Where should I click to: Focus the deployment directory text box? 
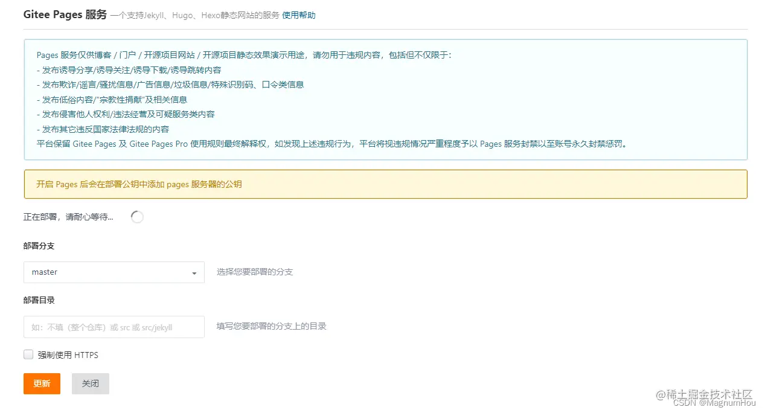tap(114, 327)
